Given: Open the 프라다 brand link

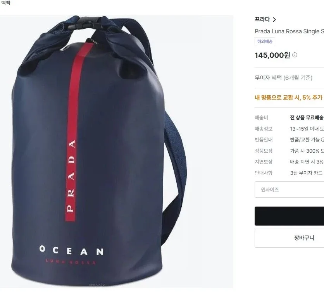Looking at the screenshot, I should (x=262, y=19).
